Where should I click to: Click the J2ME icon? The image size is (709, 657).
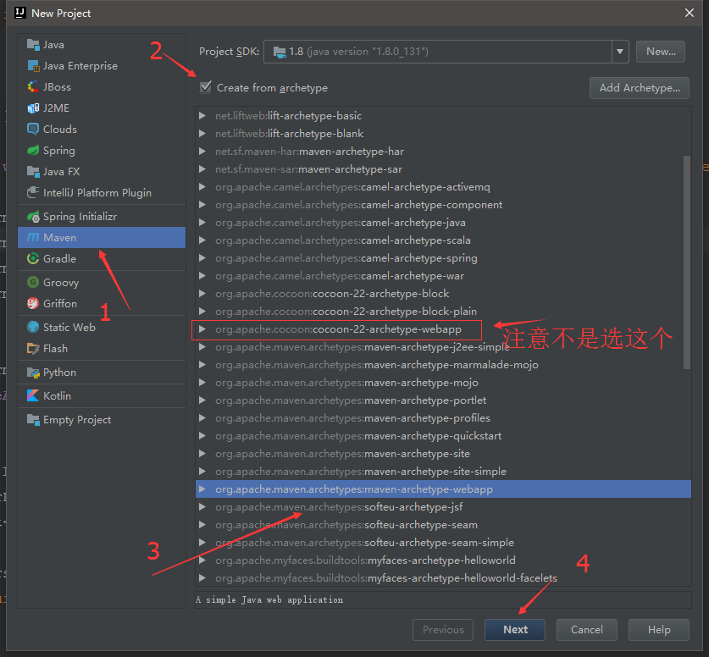33,108
